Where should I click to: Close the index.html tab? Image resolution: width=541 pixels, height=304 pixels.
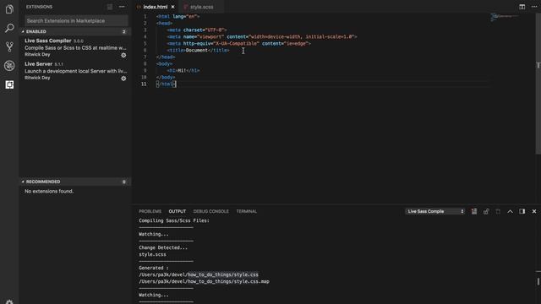point(172,7)
